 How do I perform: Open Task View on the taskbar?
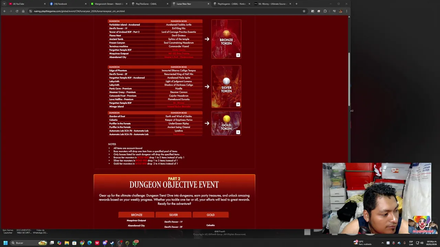click(x=52, y=243)
